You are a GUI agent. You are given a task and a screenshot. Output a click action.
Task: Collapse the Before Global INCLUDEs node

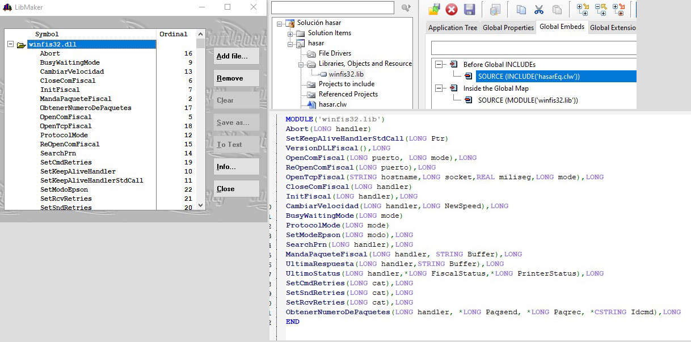click(x=439, y=65)
